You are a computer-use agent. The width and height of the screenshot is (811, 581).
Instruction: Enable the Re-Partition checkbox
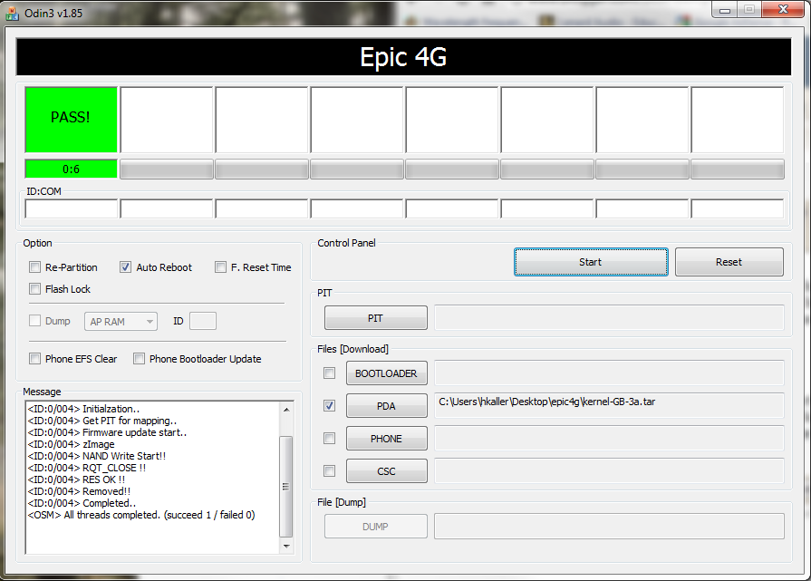tap(34, 267)
